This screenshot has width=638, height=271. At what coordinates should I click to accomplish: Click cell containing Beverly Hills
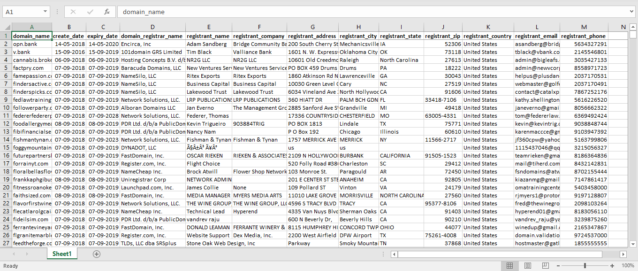click(359, 219)
